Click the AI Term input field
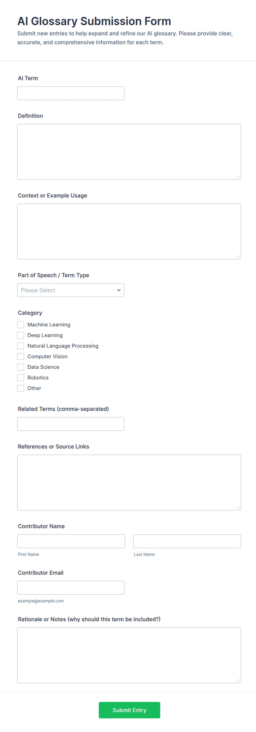Screen dimensions: 256x732 pyautogui.click(x=70, y=93)
